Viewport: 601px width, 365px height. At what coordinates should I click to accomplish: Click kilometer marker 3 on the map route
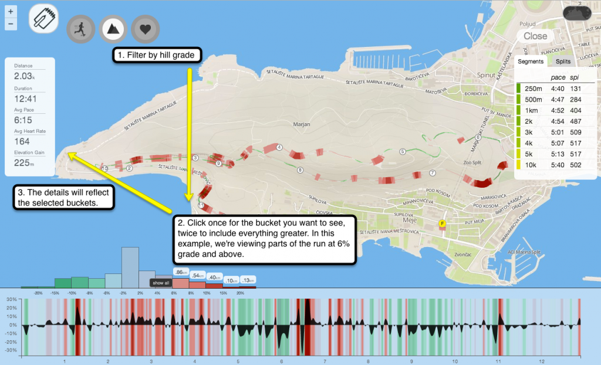point(195,158)
